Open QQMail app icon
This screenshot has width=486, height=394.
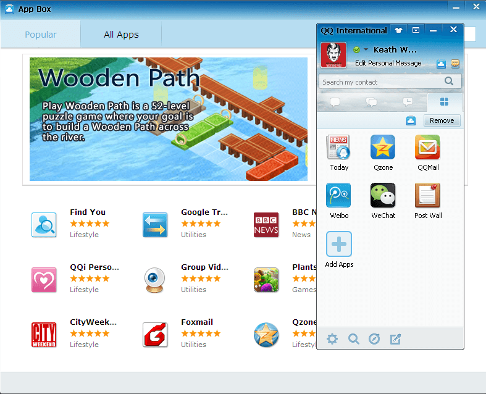pyautogui.click(x=427, y=147)
